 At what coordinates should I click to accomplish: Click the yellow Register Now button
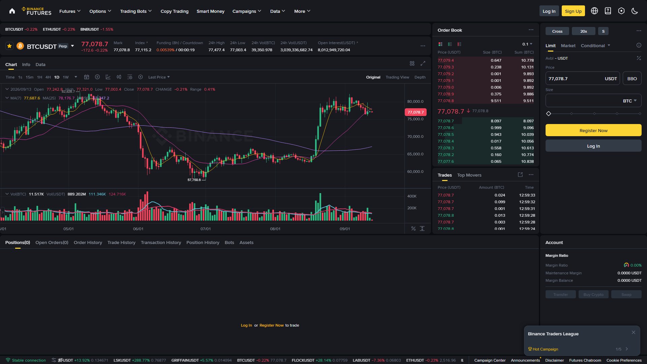(x=593, y=130)
